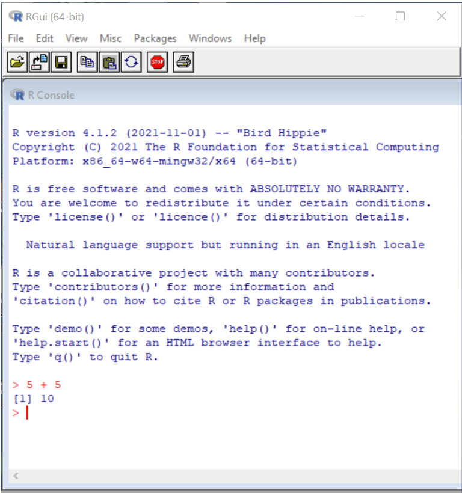Click the 'license()' distribution details line
This screenshot has width=462, height=493.
pos(211,217)
